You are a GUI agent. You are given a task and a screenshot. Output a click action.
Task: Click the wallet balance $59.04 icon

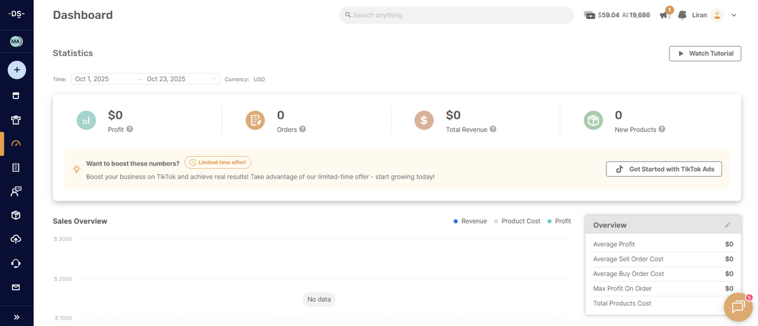(x=590, y=15)
